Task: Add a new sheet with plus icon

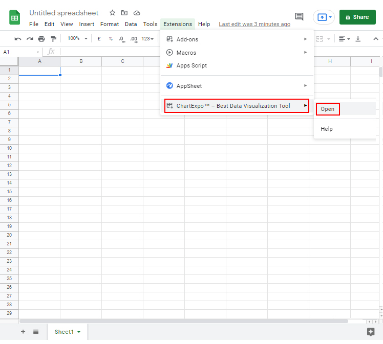Action: tap(23, 332)
